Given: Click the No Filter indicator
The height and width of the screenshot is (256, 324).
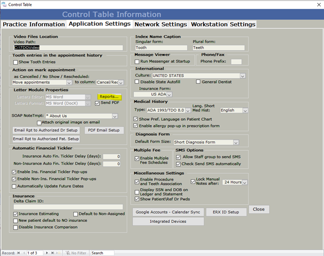Looking at the screenshot, I should click(x=75, y=253).
